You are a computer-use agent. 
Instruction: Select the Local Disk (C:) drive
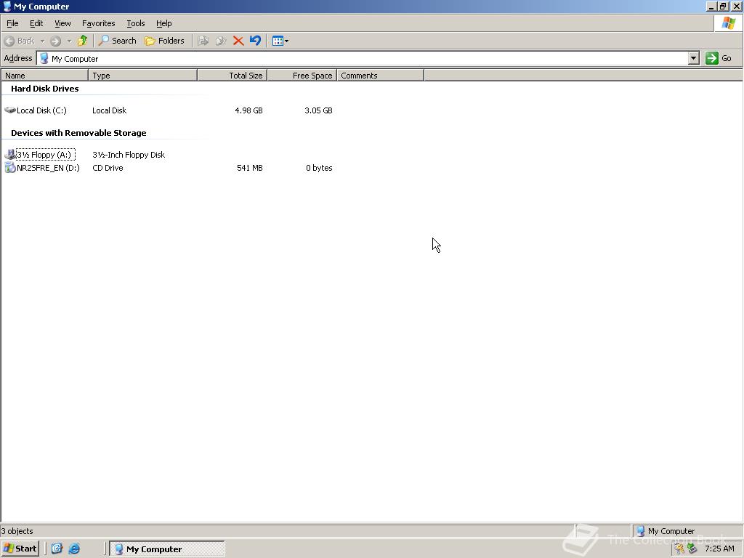41,110
